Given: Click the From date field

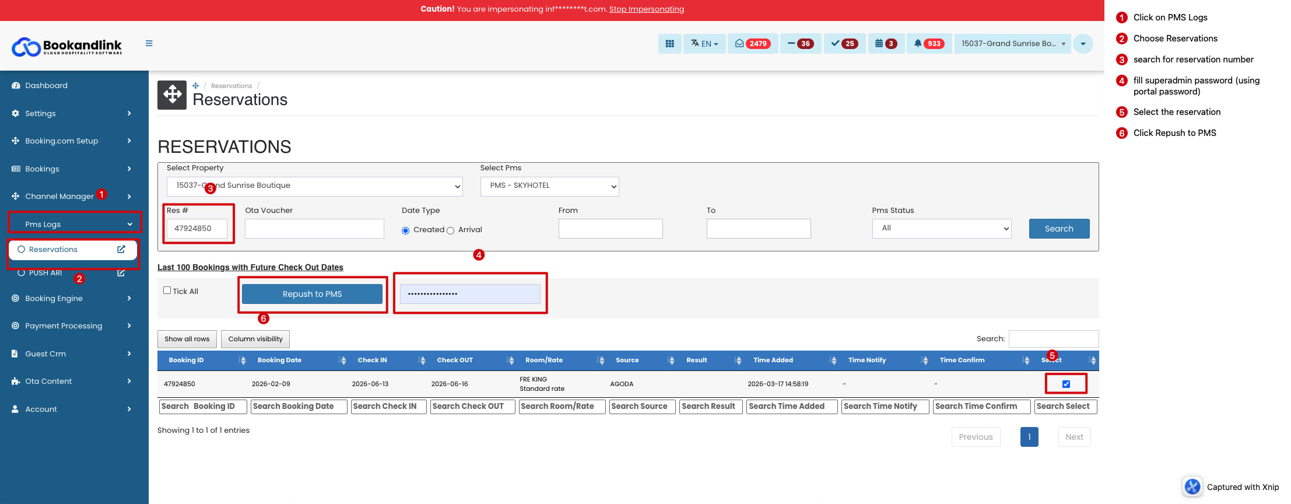Looking at the screenshot, I should 611,228.
